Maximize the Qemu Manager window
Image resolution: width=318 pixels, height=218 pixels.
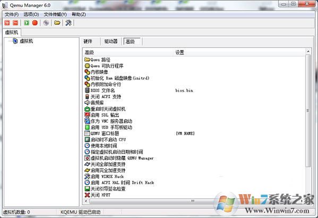tap(293, 4)
